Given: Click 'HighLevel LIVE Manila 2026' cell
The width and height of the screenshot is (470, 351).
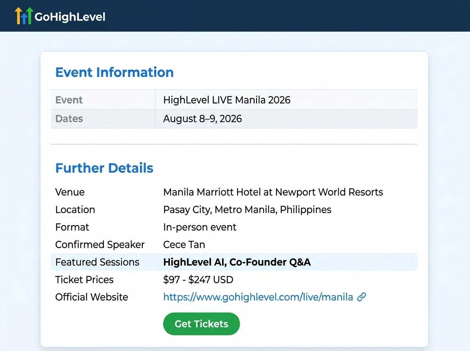Looking at the screenshot, I should pos(227,100).
